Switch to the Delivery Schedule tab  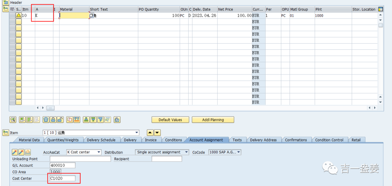point(101,140)
